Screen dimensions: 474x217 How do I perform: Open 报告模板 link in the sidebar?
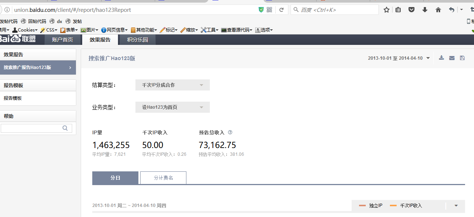(13, 98)
